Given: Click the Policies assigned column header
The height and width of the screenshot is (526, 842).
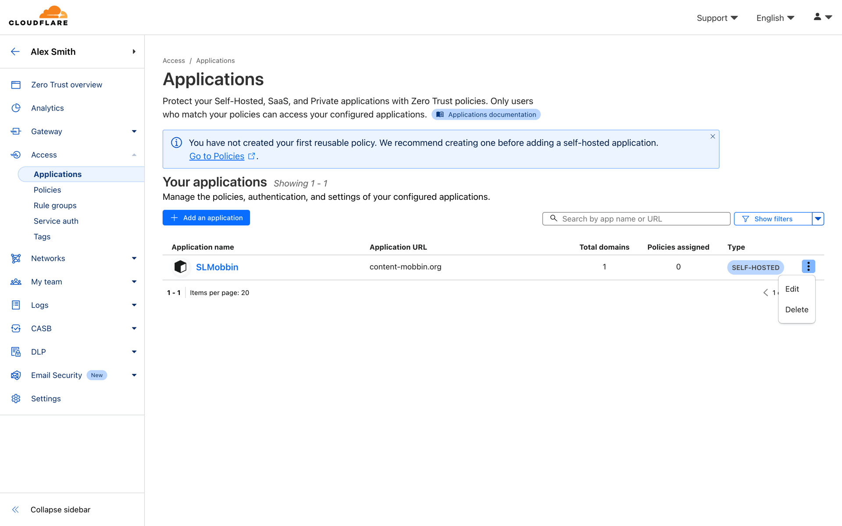Looking at the screenshot, I should click(x=678, y=247).
